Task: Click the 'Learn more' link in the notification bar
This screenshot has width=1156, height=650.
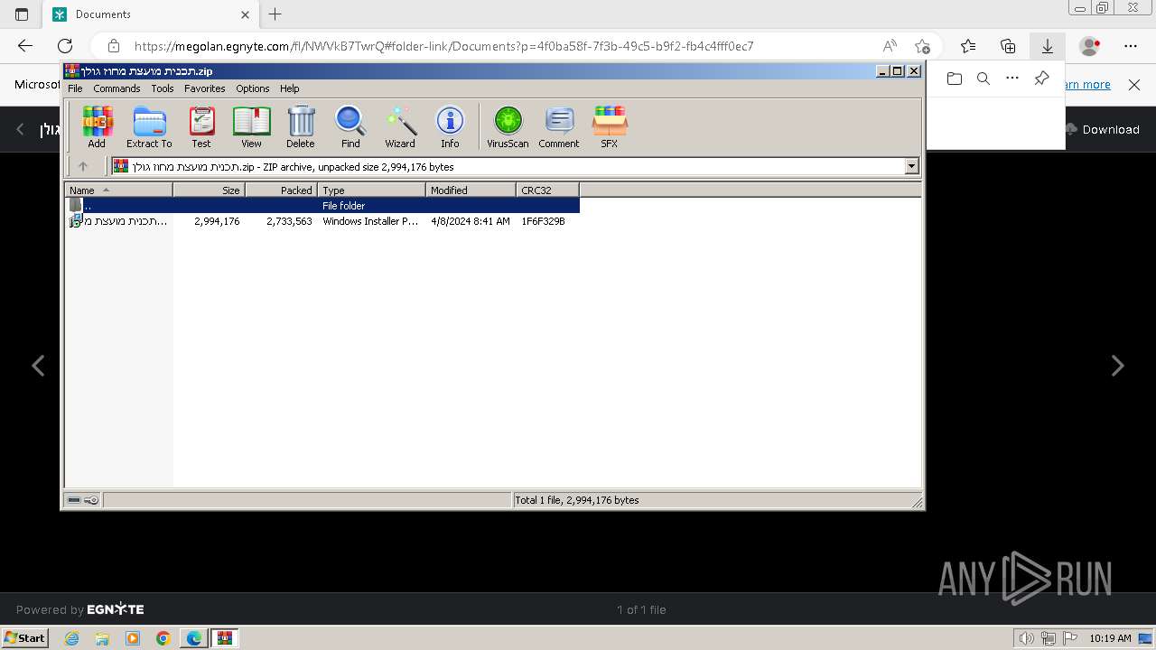Action: click(1087, 84)
